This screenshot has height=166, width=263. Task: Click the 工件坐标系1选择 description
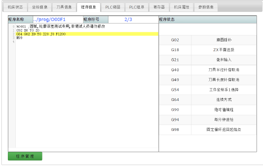pyautogui.click(x=224, y=90)
